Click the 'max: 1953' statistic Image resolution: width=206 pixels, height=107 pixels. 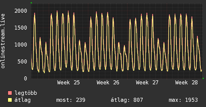pos(183,100)
